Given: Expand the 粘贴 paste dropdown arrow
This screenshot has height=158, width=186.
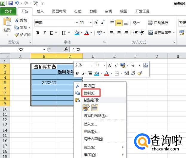Looking at the screenshot, I should [x=7, y=35].
